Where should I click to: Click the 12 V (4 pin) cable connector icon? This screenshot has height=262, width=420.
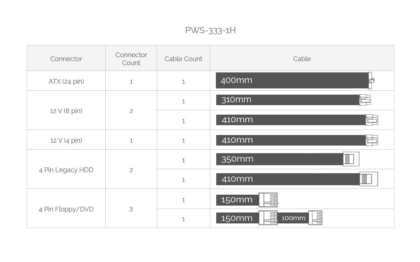tap(372, 140)
